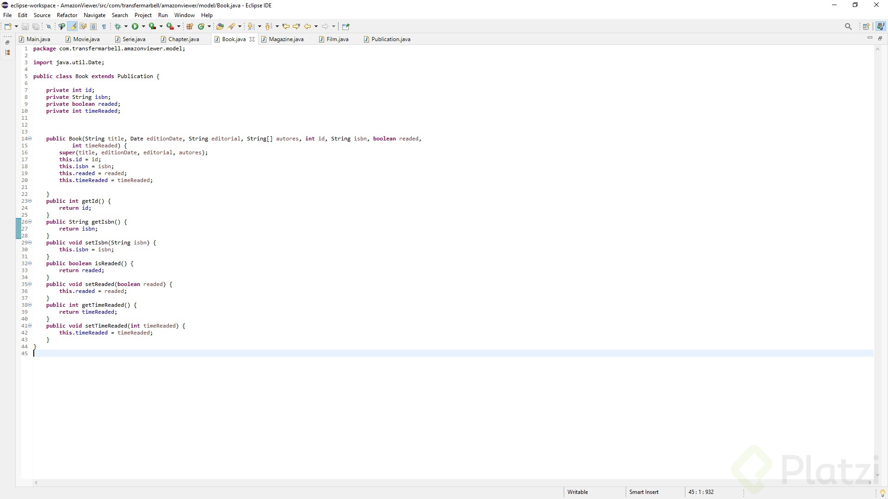Image resolution: width=888 pixels, height=499 pixels.
Task: Click the New Java Package icon
Action: coord(190,26)
